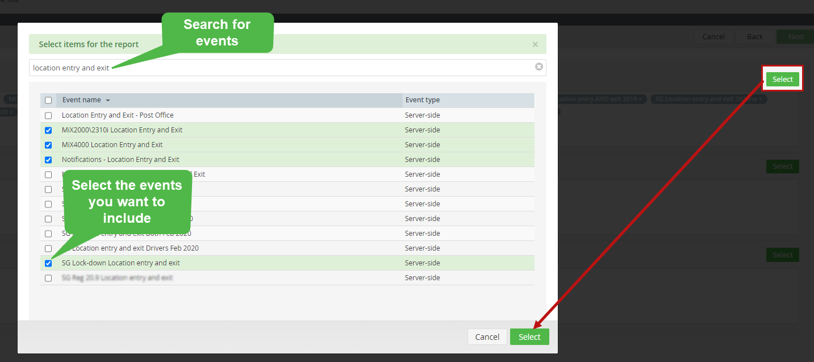Click Server-side cell for Post Office row
The height and width of the screenshot is (362, 814).
[422, 115]
